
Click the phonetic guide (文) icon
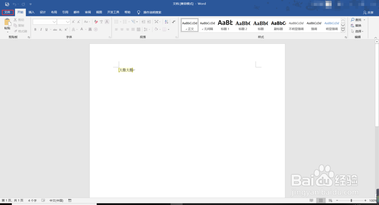coord(101,22)
